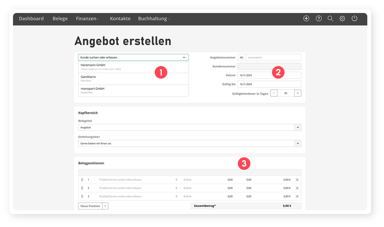Delete position row 1 with X
This screenshot has height=227, width=384.
pyautogui.click(x=297, y=180)
